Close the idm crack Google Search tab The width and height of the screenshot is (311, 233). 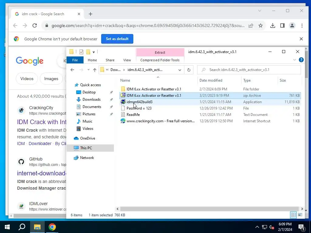tap(79, 14)
